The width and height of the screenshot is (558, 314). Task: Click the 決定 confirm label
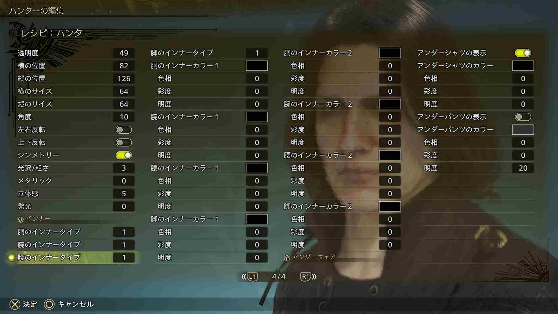30,304
